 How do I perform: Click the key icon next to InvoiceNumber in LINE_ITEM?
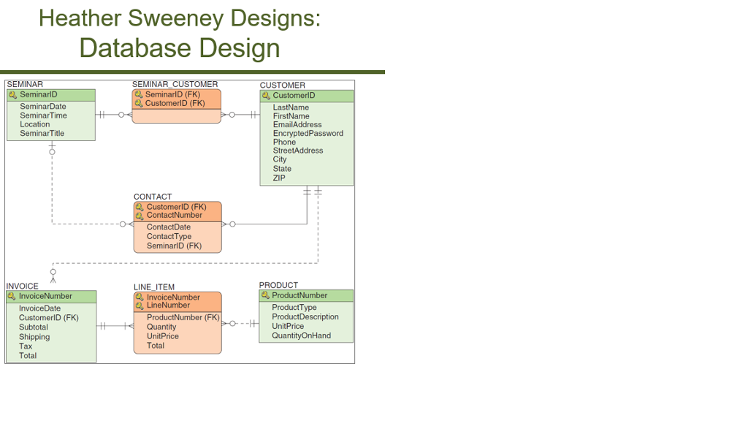click(139, 297)
